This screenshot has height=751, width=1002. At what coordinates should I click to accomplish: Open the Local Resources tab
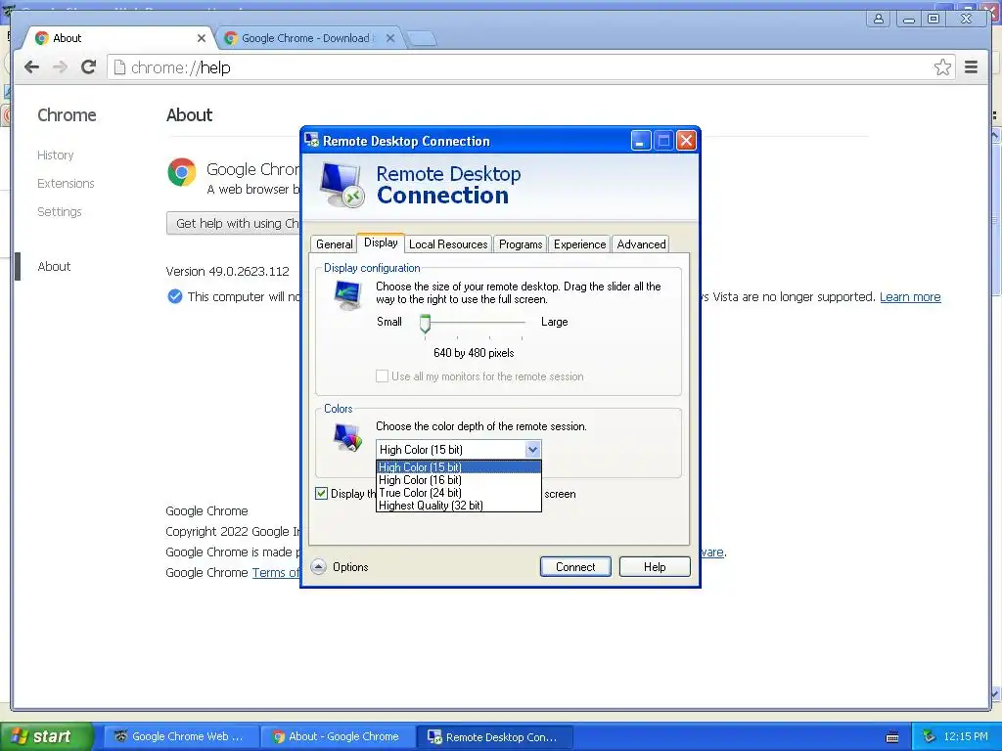click(448, 243)
